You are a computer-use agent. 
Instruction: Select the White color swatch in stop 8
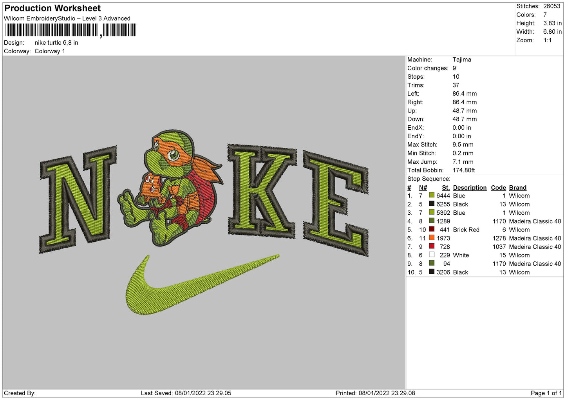point(432,255)
